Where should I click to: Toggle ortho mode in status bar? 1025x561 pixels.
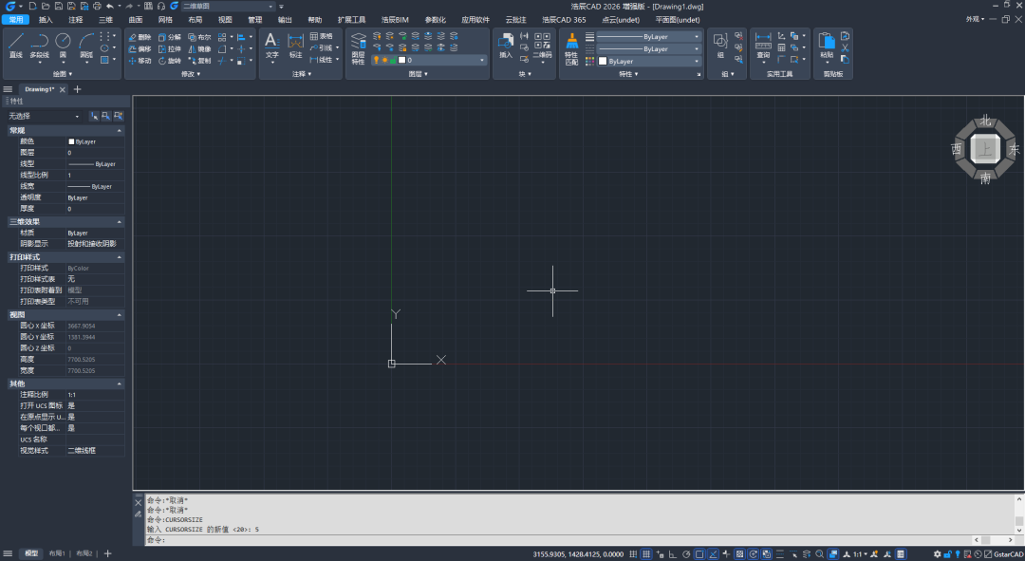tap(673, 553)
